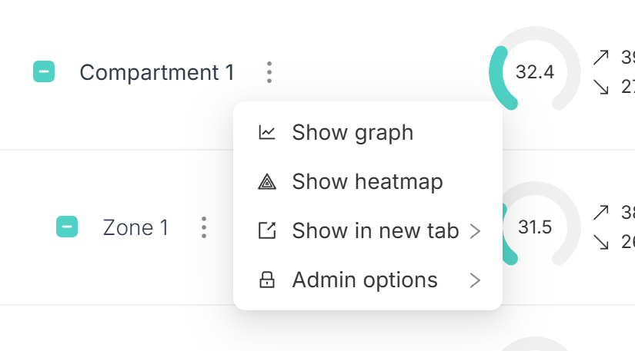Screen dimensions: 635x351
Task: Click the 32.4 circular gauge
Action: (x=535, y=68)
